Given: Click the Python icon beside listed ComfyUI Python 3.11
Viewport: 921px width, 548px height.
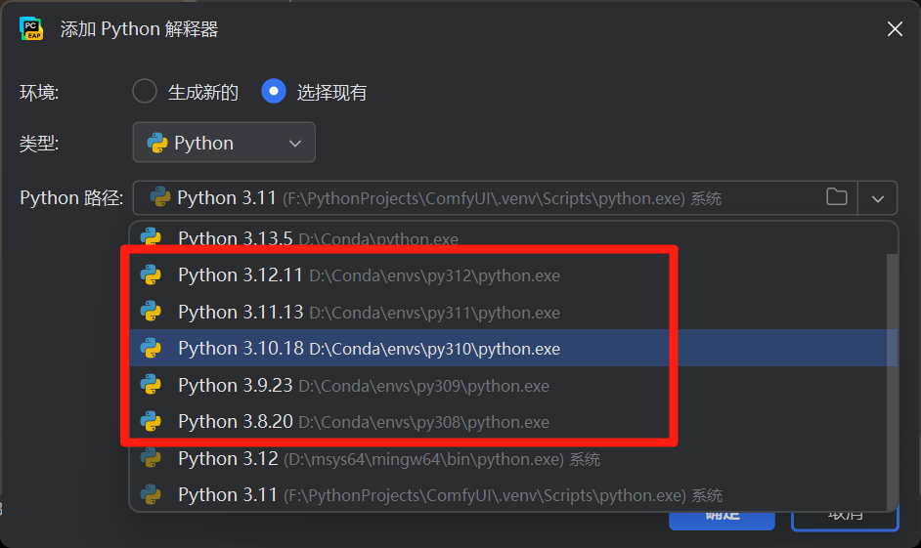Looking at the screenshot, I should point(151,494).
